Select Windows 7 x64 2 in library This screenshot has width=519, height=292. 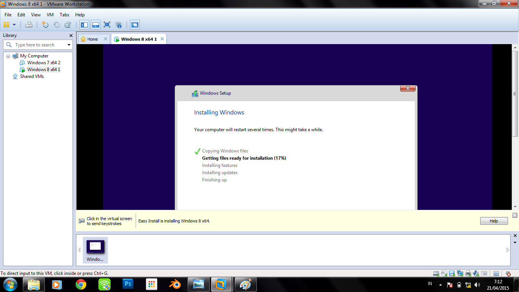coord(44,63)
